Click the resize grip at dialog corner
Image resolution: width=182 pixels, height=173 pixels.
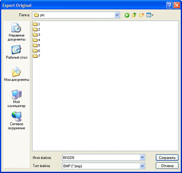(179, 170)
